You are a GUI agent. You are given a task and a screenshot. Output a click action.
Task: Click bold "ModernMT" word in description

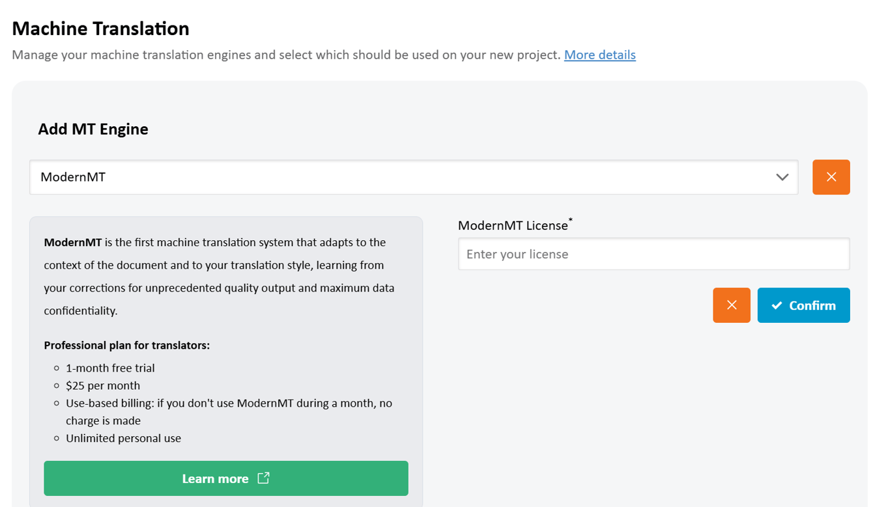pyautogui.click(x=72, y=242)
